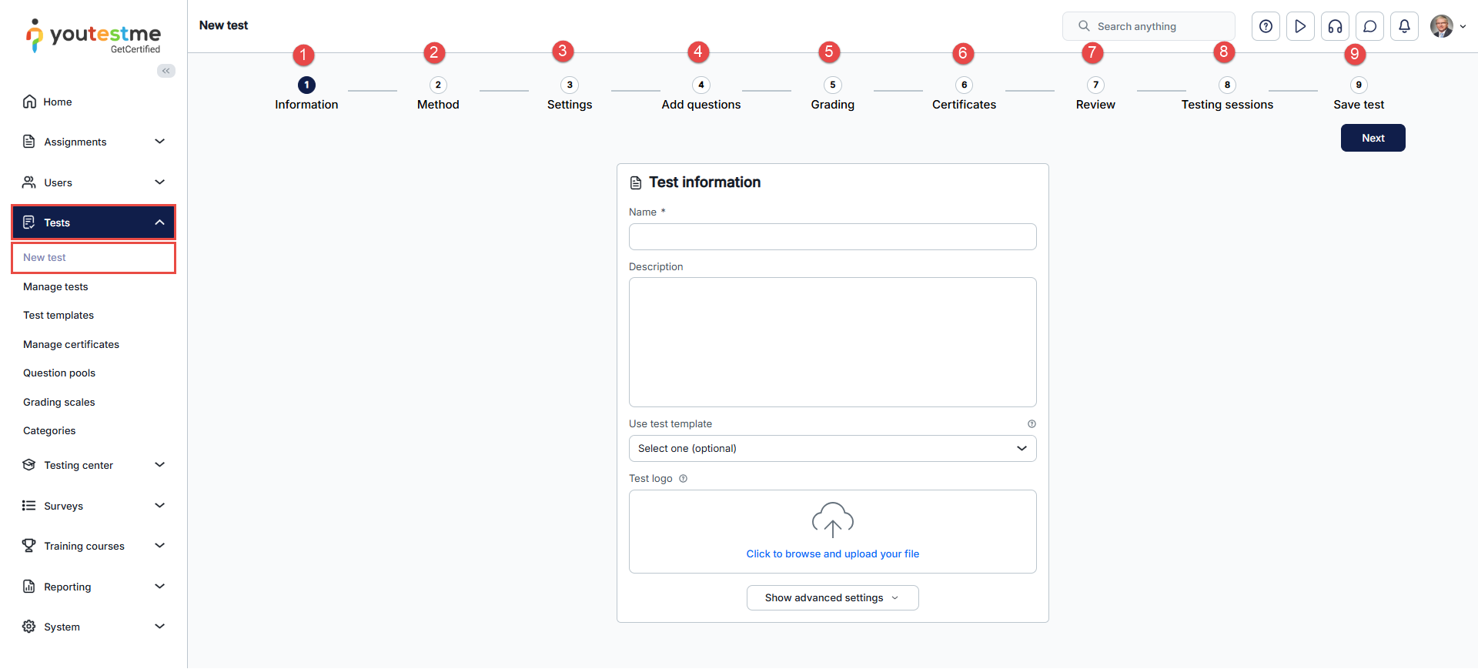
Task: Collapse the sidebar with double-chevron icon
Action: 166,71
